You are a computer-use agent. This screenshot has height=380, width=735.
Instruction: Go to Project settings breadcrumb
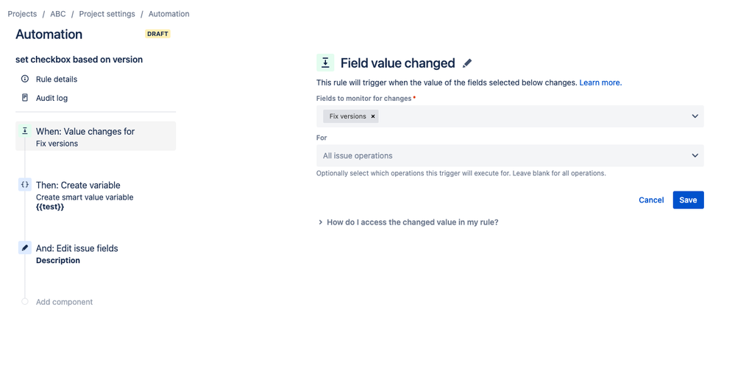coord(107,14)
